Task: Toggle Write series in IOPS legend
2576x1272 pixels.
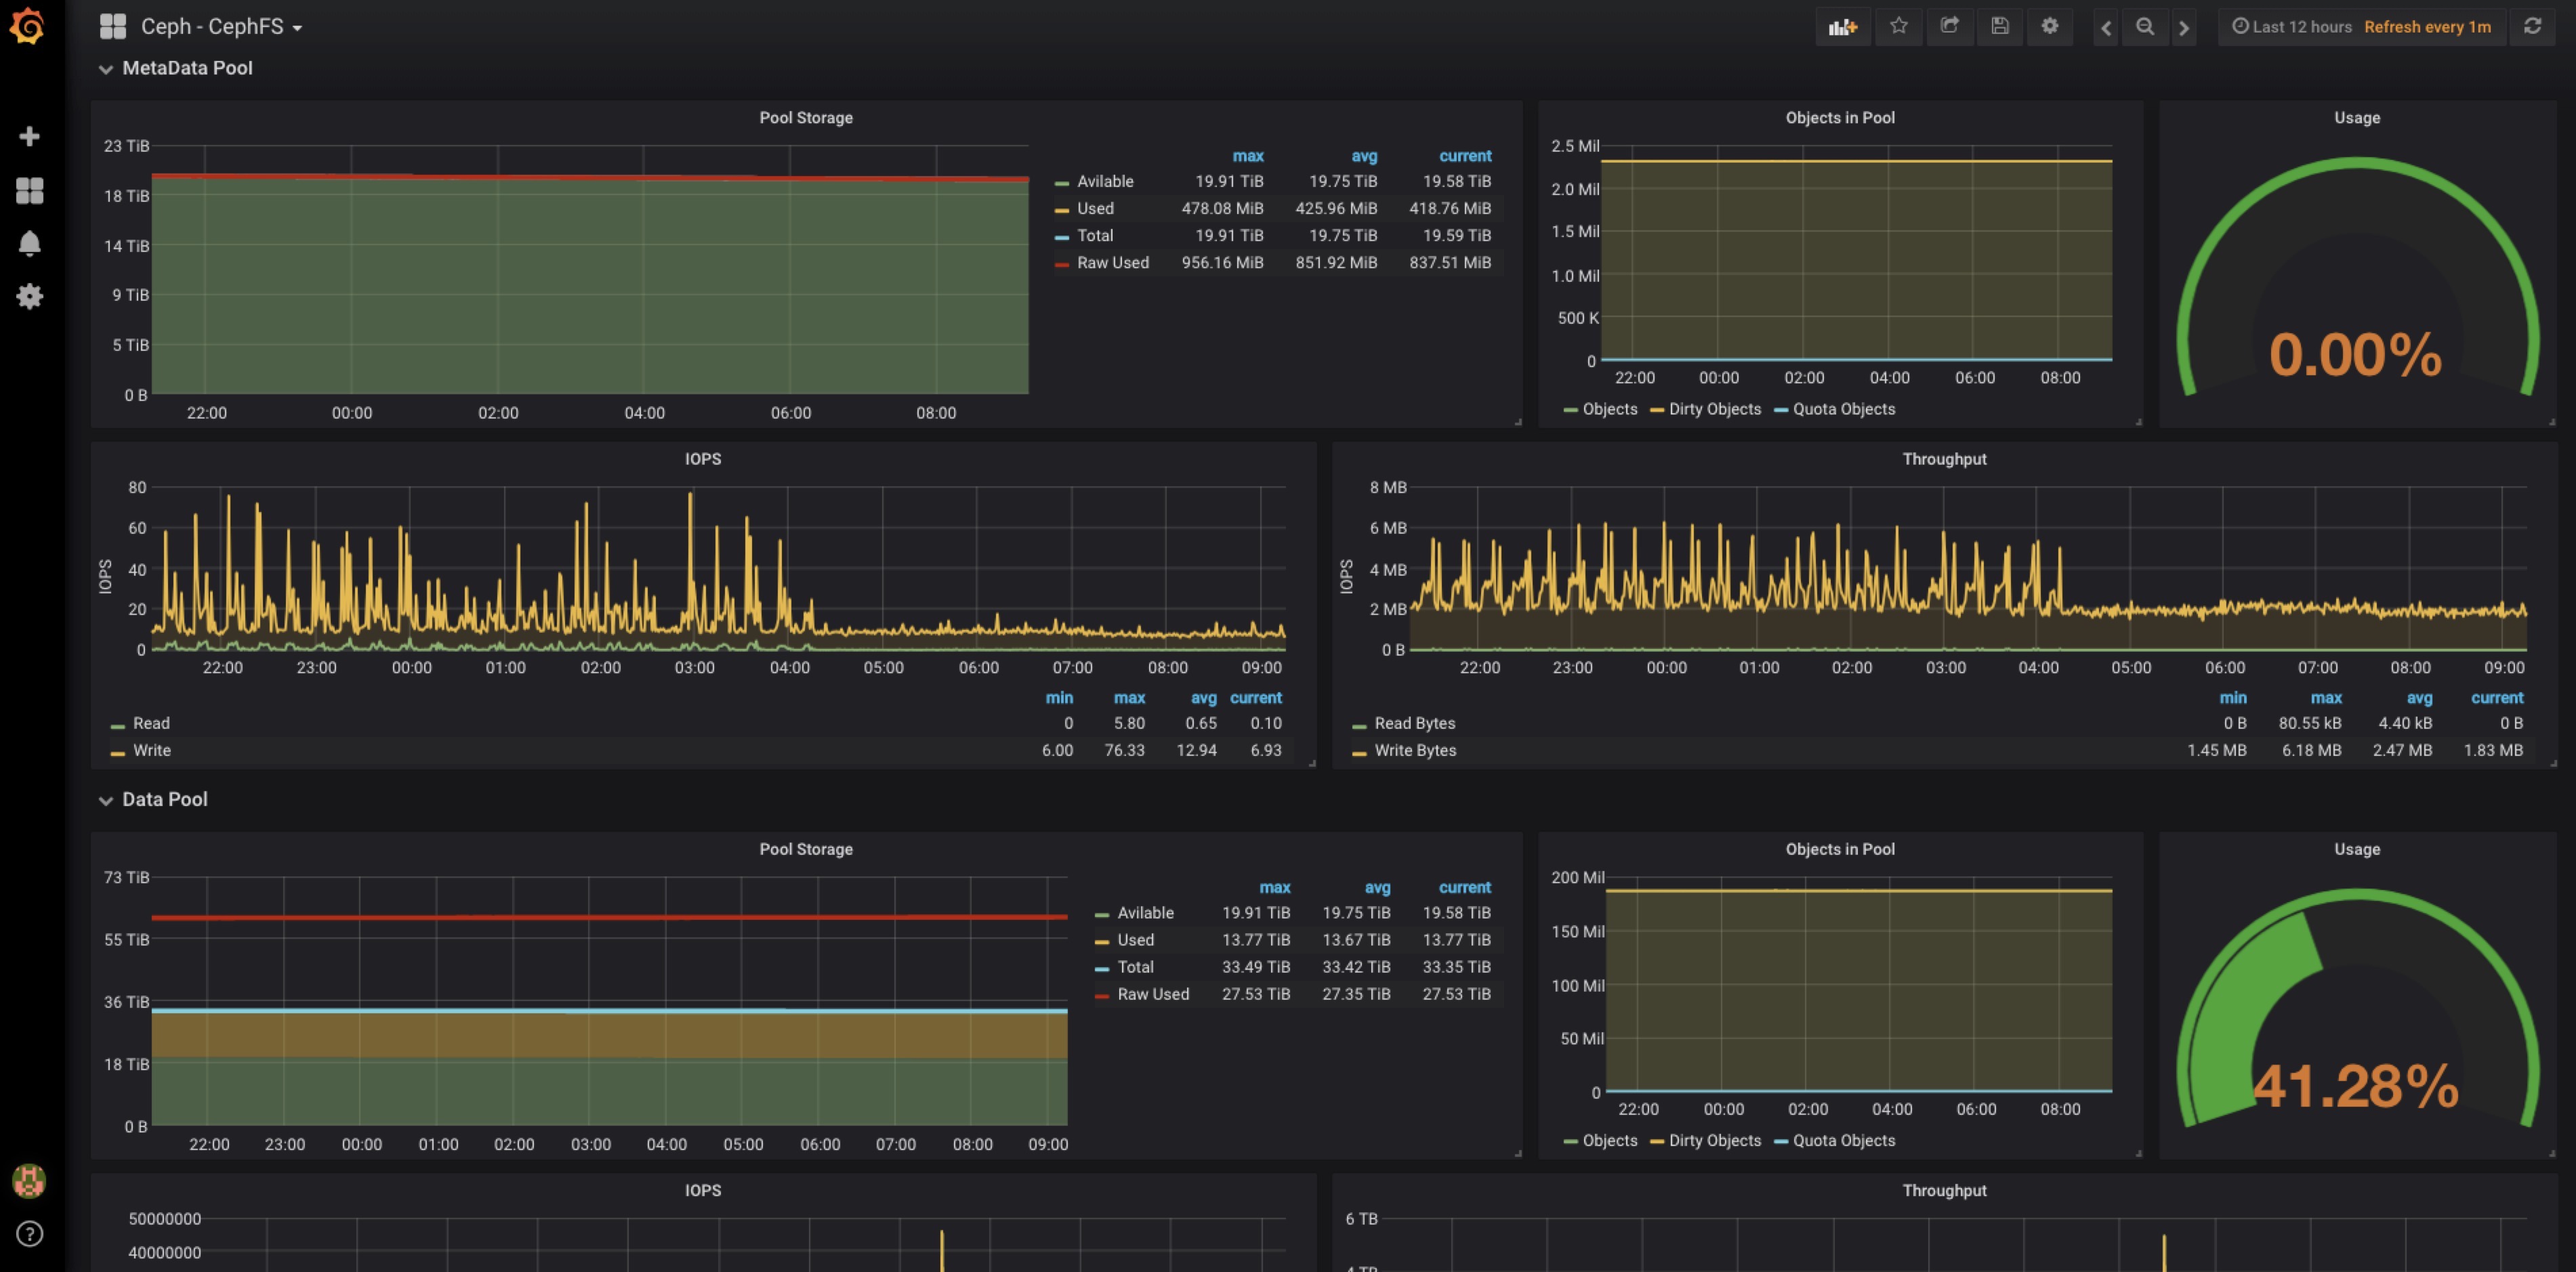Action: click(152, 750)
